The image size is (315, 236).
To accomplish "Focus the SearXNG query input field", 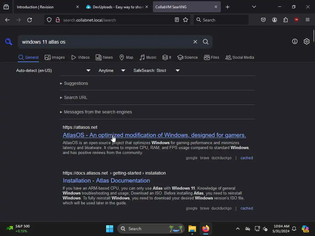I will [106, 42].
